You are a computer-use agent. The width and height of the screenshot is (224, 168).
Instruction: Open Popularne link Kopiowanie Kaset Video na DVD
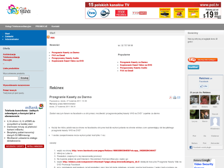point(136,65)
